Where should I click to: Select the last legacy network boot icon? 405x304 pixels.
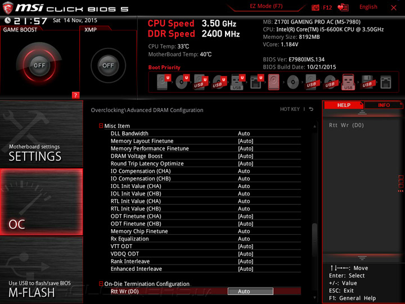(x=386, y=82)
